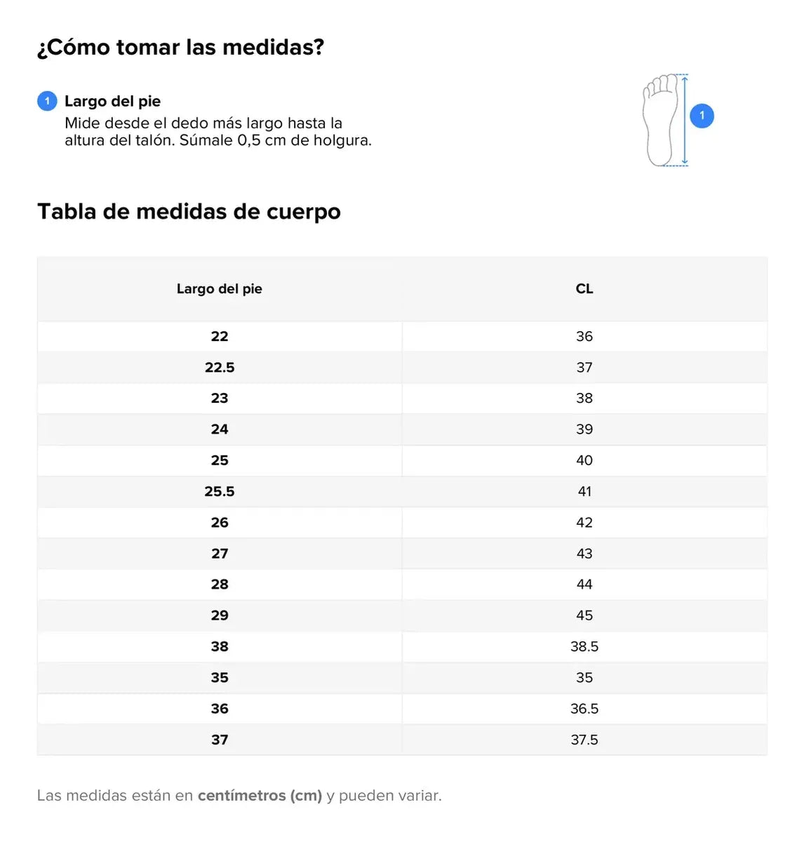804x842 pixels.
Task: Click the bold "Largo del pie" instruction title
Action: point(112,101)
